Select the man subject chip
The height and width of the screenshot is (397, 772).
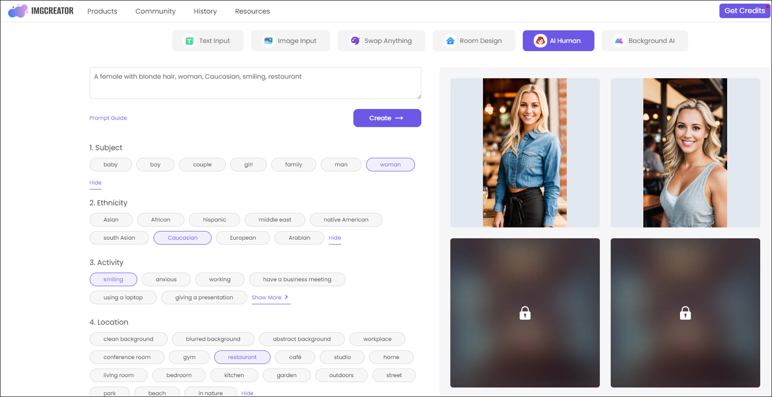(x=341, y=165)
